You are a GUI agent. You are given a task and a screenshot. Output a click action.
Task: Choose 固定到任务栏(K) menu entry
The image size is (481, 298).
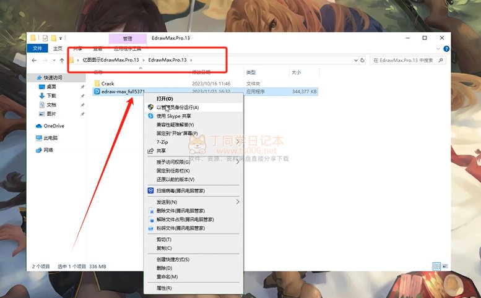[194, 171]
